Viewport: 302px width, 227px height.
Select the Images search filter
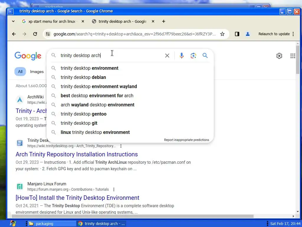click(x=37, y=72)
